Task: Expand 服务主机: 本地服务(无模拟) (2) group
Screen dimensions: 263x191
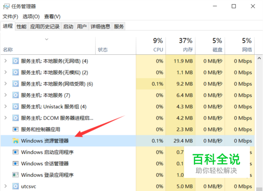Action: click(6, 72)
